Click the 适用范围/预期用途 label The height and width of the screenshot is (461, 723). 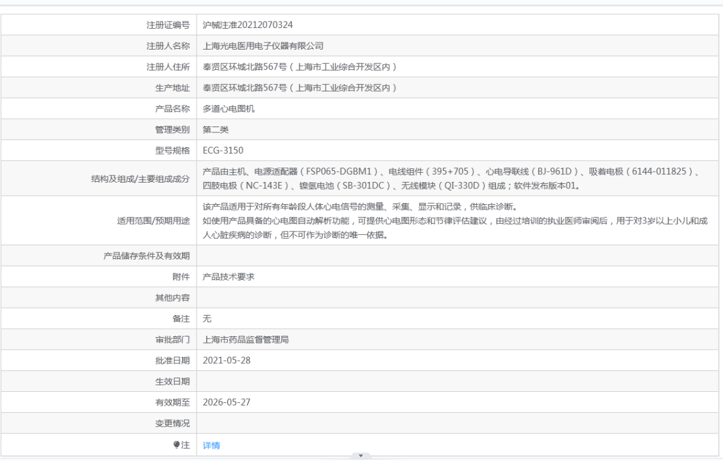pos(153,220)
